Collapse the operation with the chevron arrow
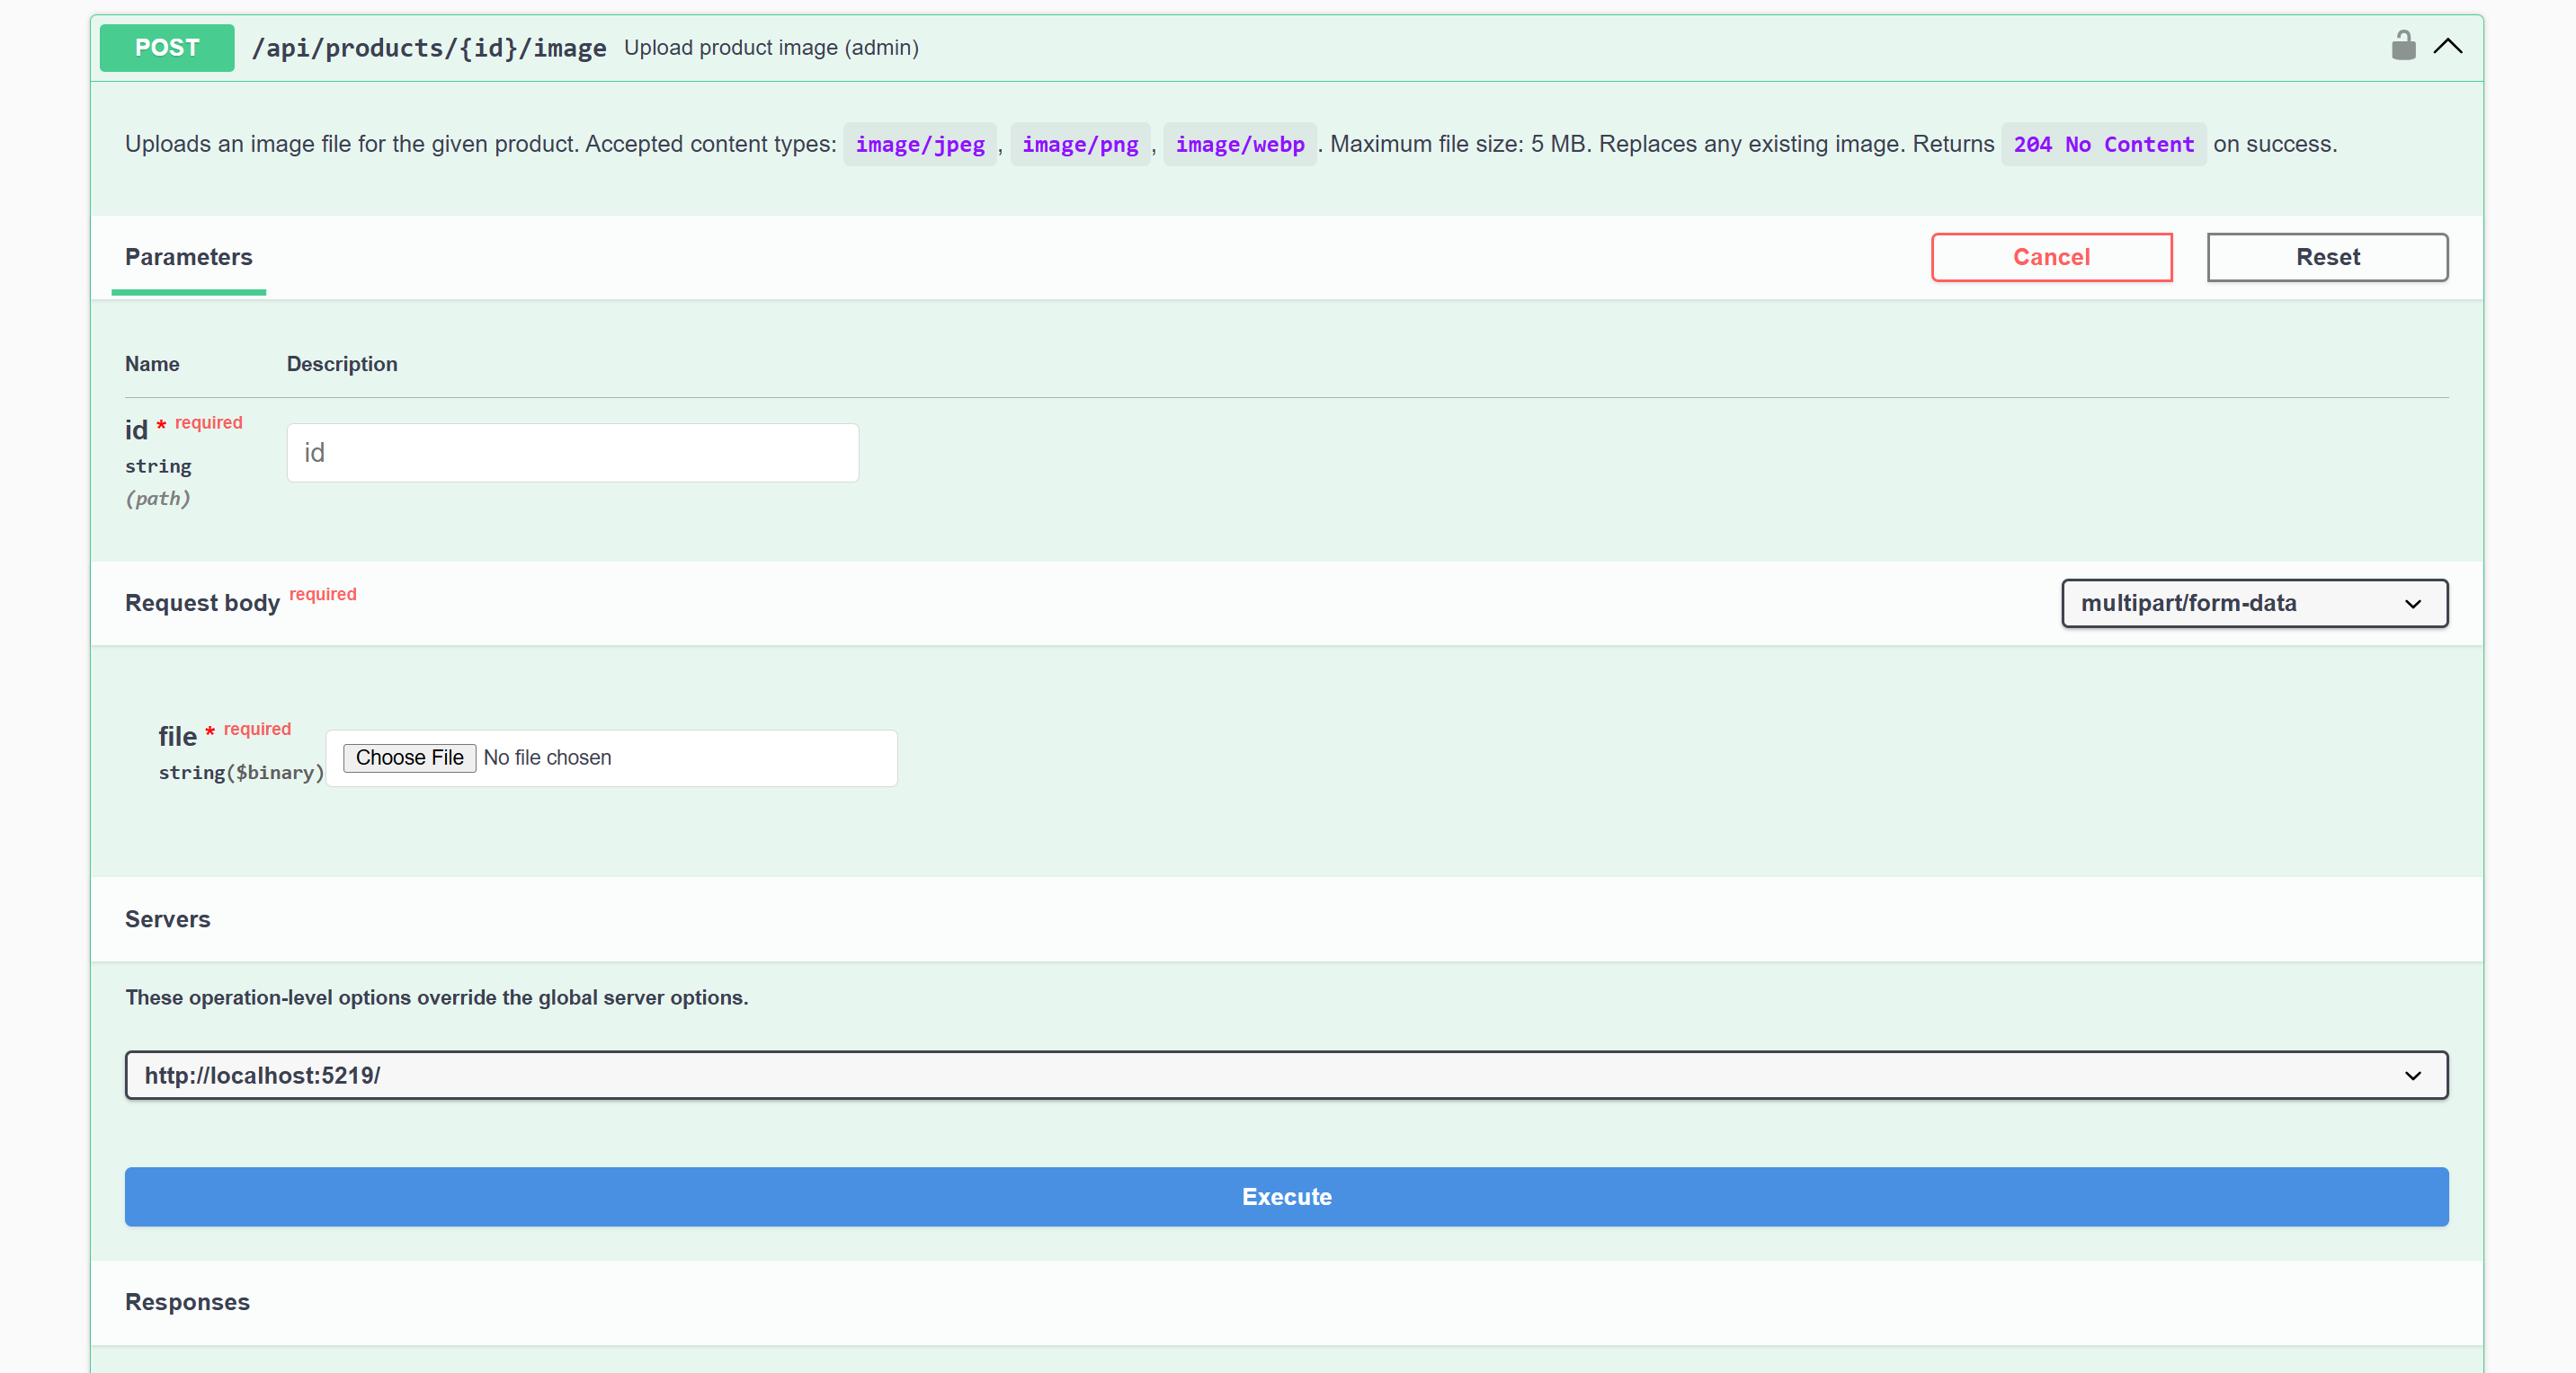The image size is (2576, 1373). tap(2448, 46)
